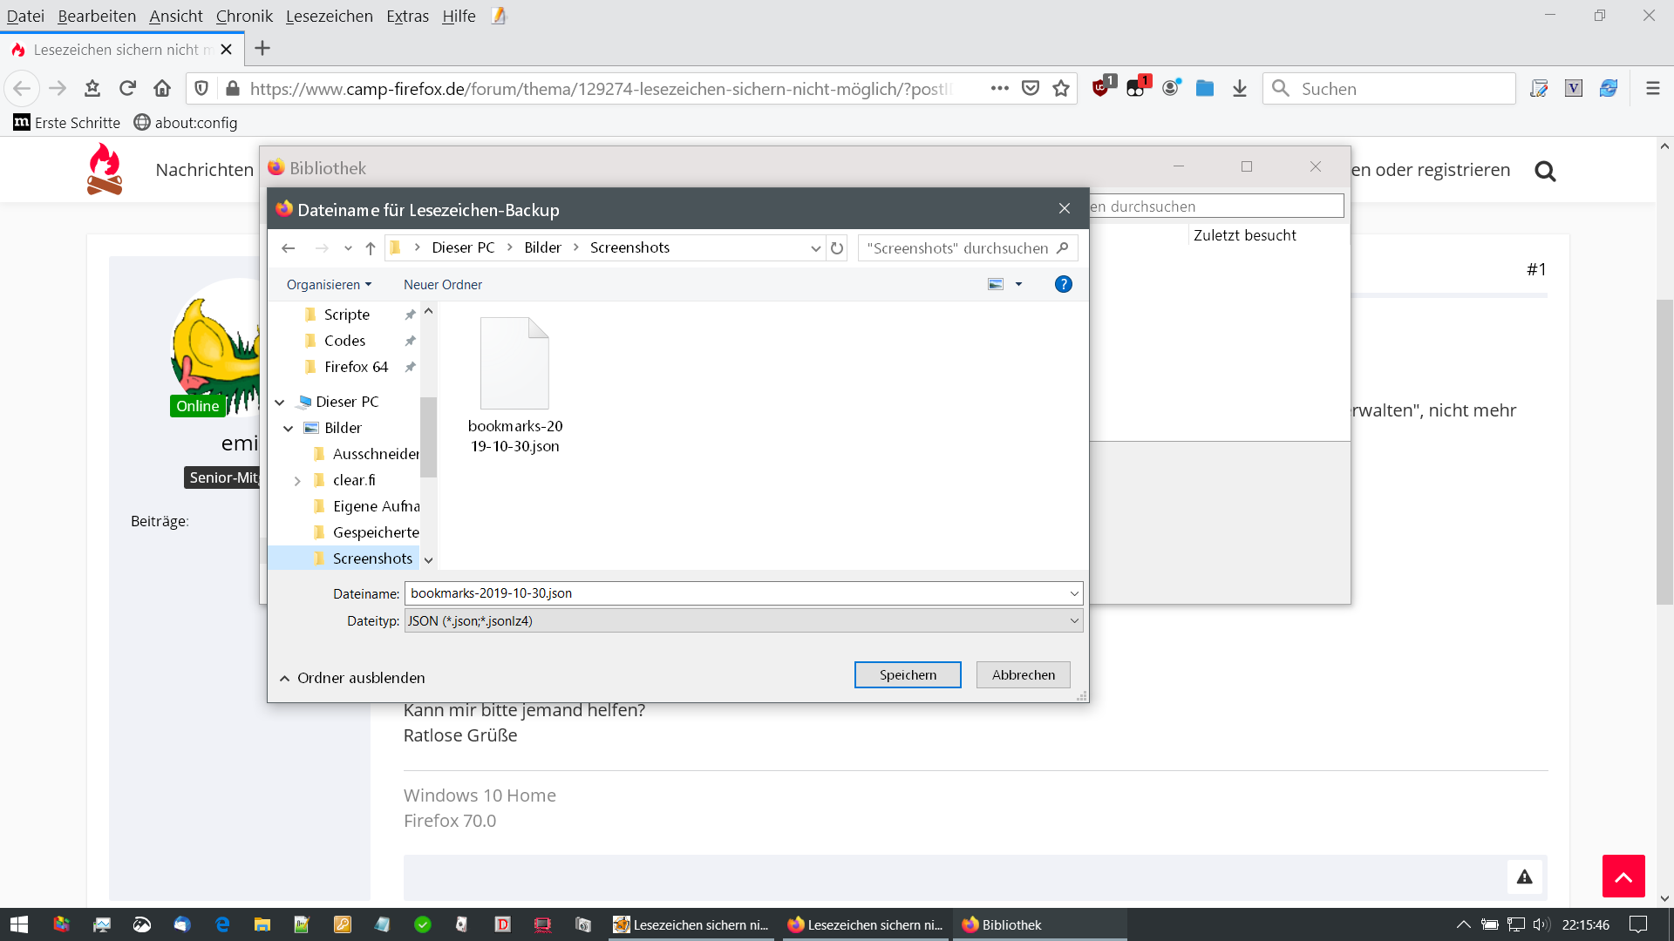Refresh the Screenshots folder view

837,248
